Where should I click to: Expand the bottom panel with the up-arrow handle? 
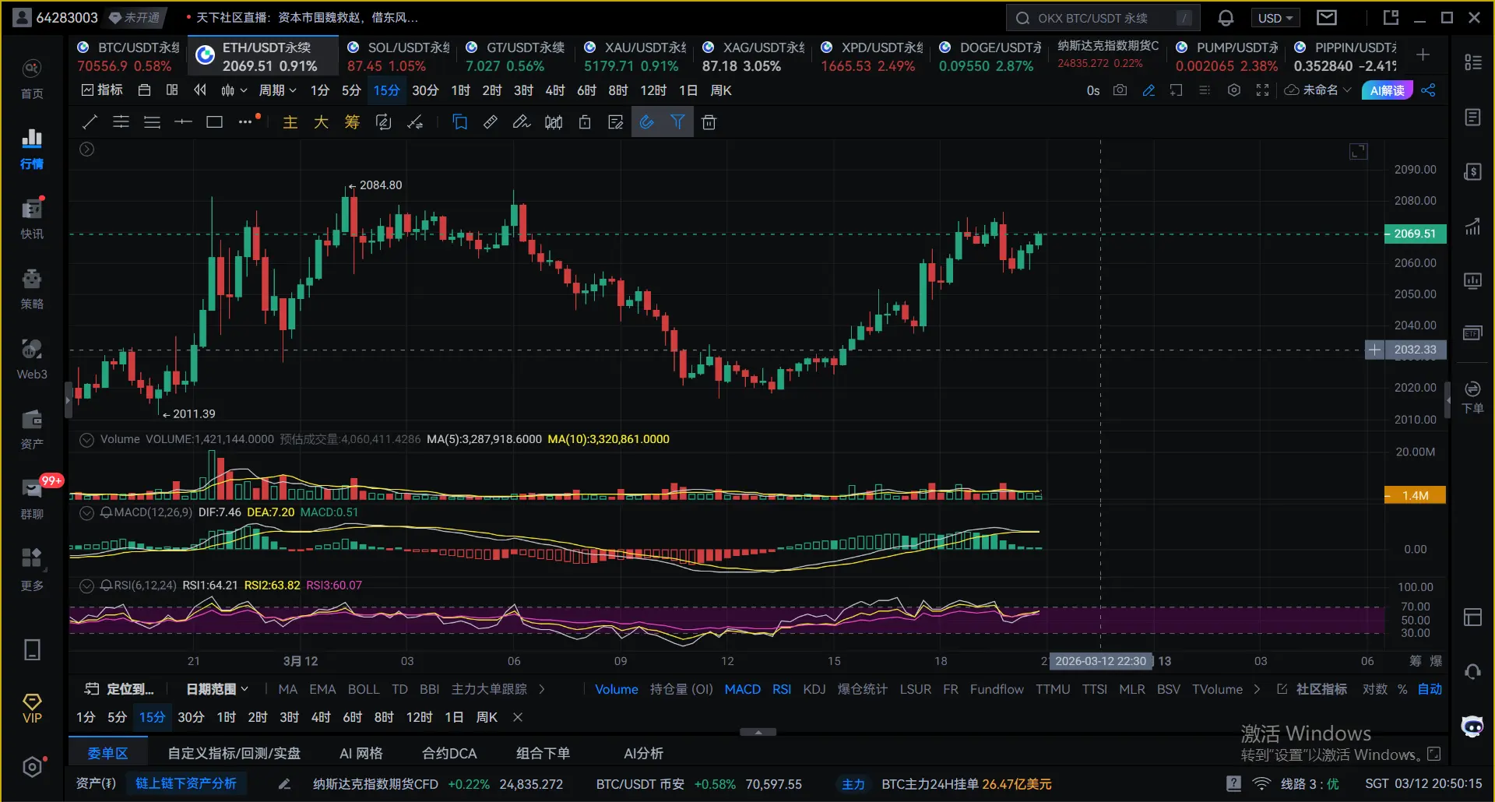pyautogui.click(x=758, y=732)
